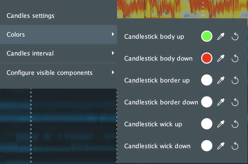Reset Candlestick body down color to default

tap(235, 59)
